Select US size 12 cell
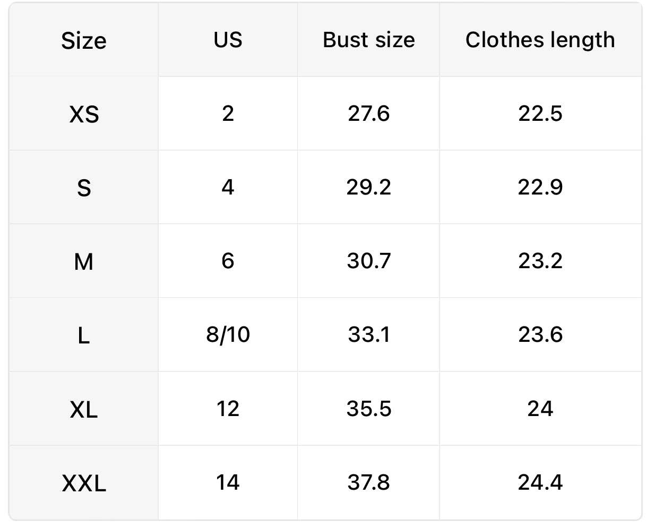646x530 pixels. [228, 409]
